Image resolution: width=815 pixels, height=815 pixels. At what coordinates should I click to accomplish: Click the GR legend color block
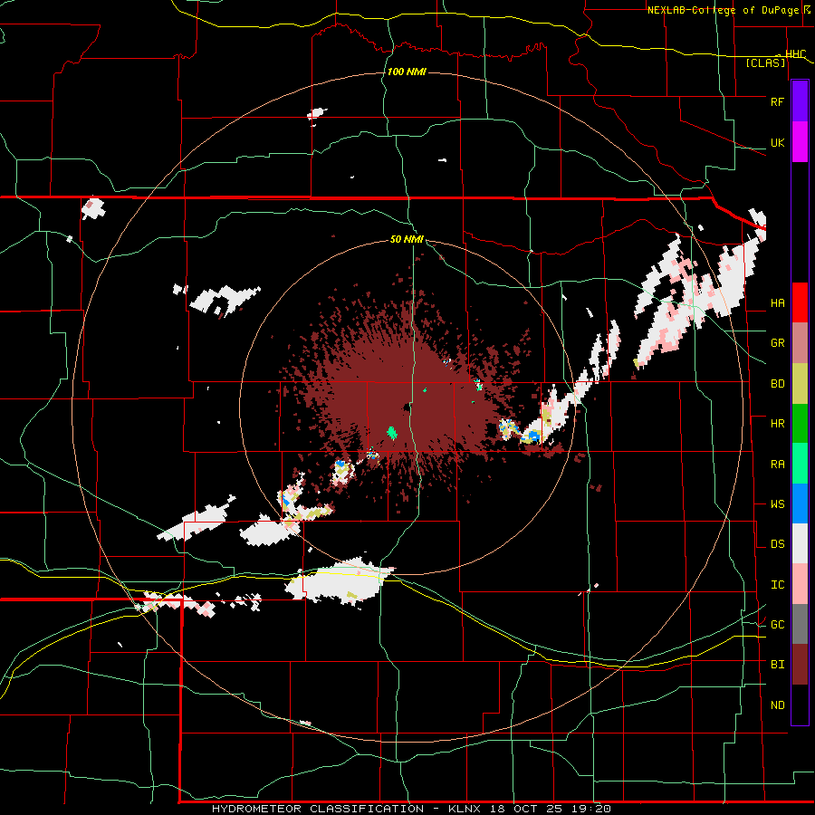pyautogui.click(x=800, y=343)
